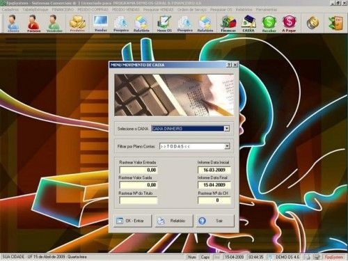Open the Menu OS clipboard icon

point(164,23)
